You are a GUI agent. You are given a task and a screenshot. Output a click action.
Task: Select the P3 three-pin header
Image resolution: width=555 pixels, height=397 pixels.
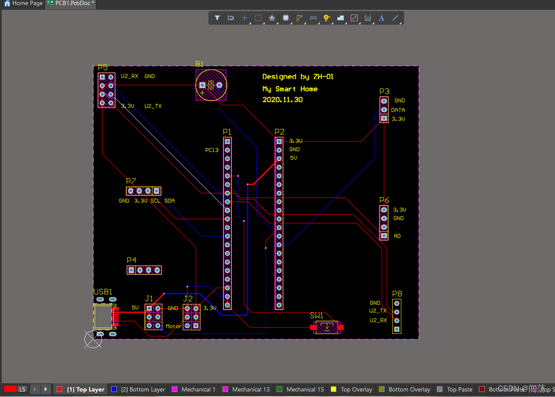[384, 109]
